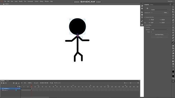Image resolution: width=175 pixels, height=98 pixels.
Task: Open the Essentials workspace dropdown
Action: click(171, 1)
